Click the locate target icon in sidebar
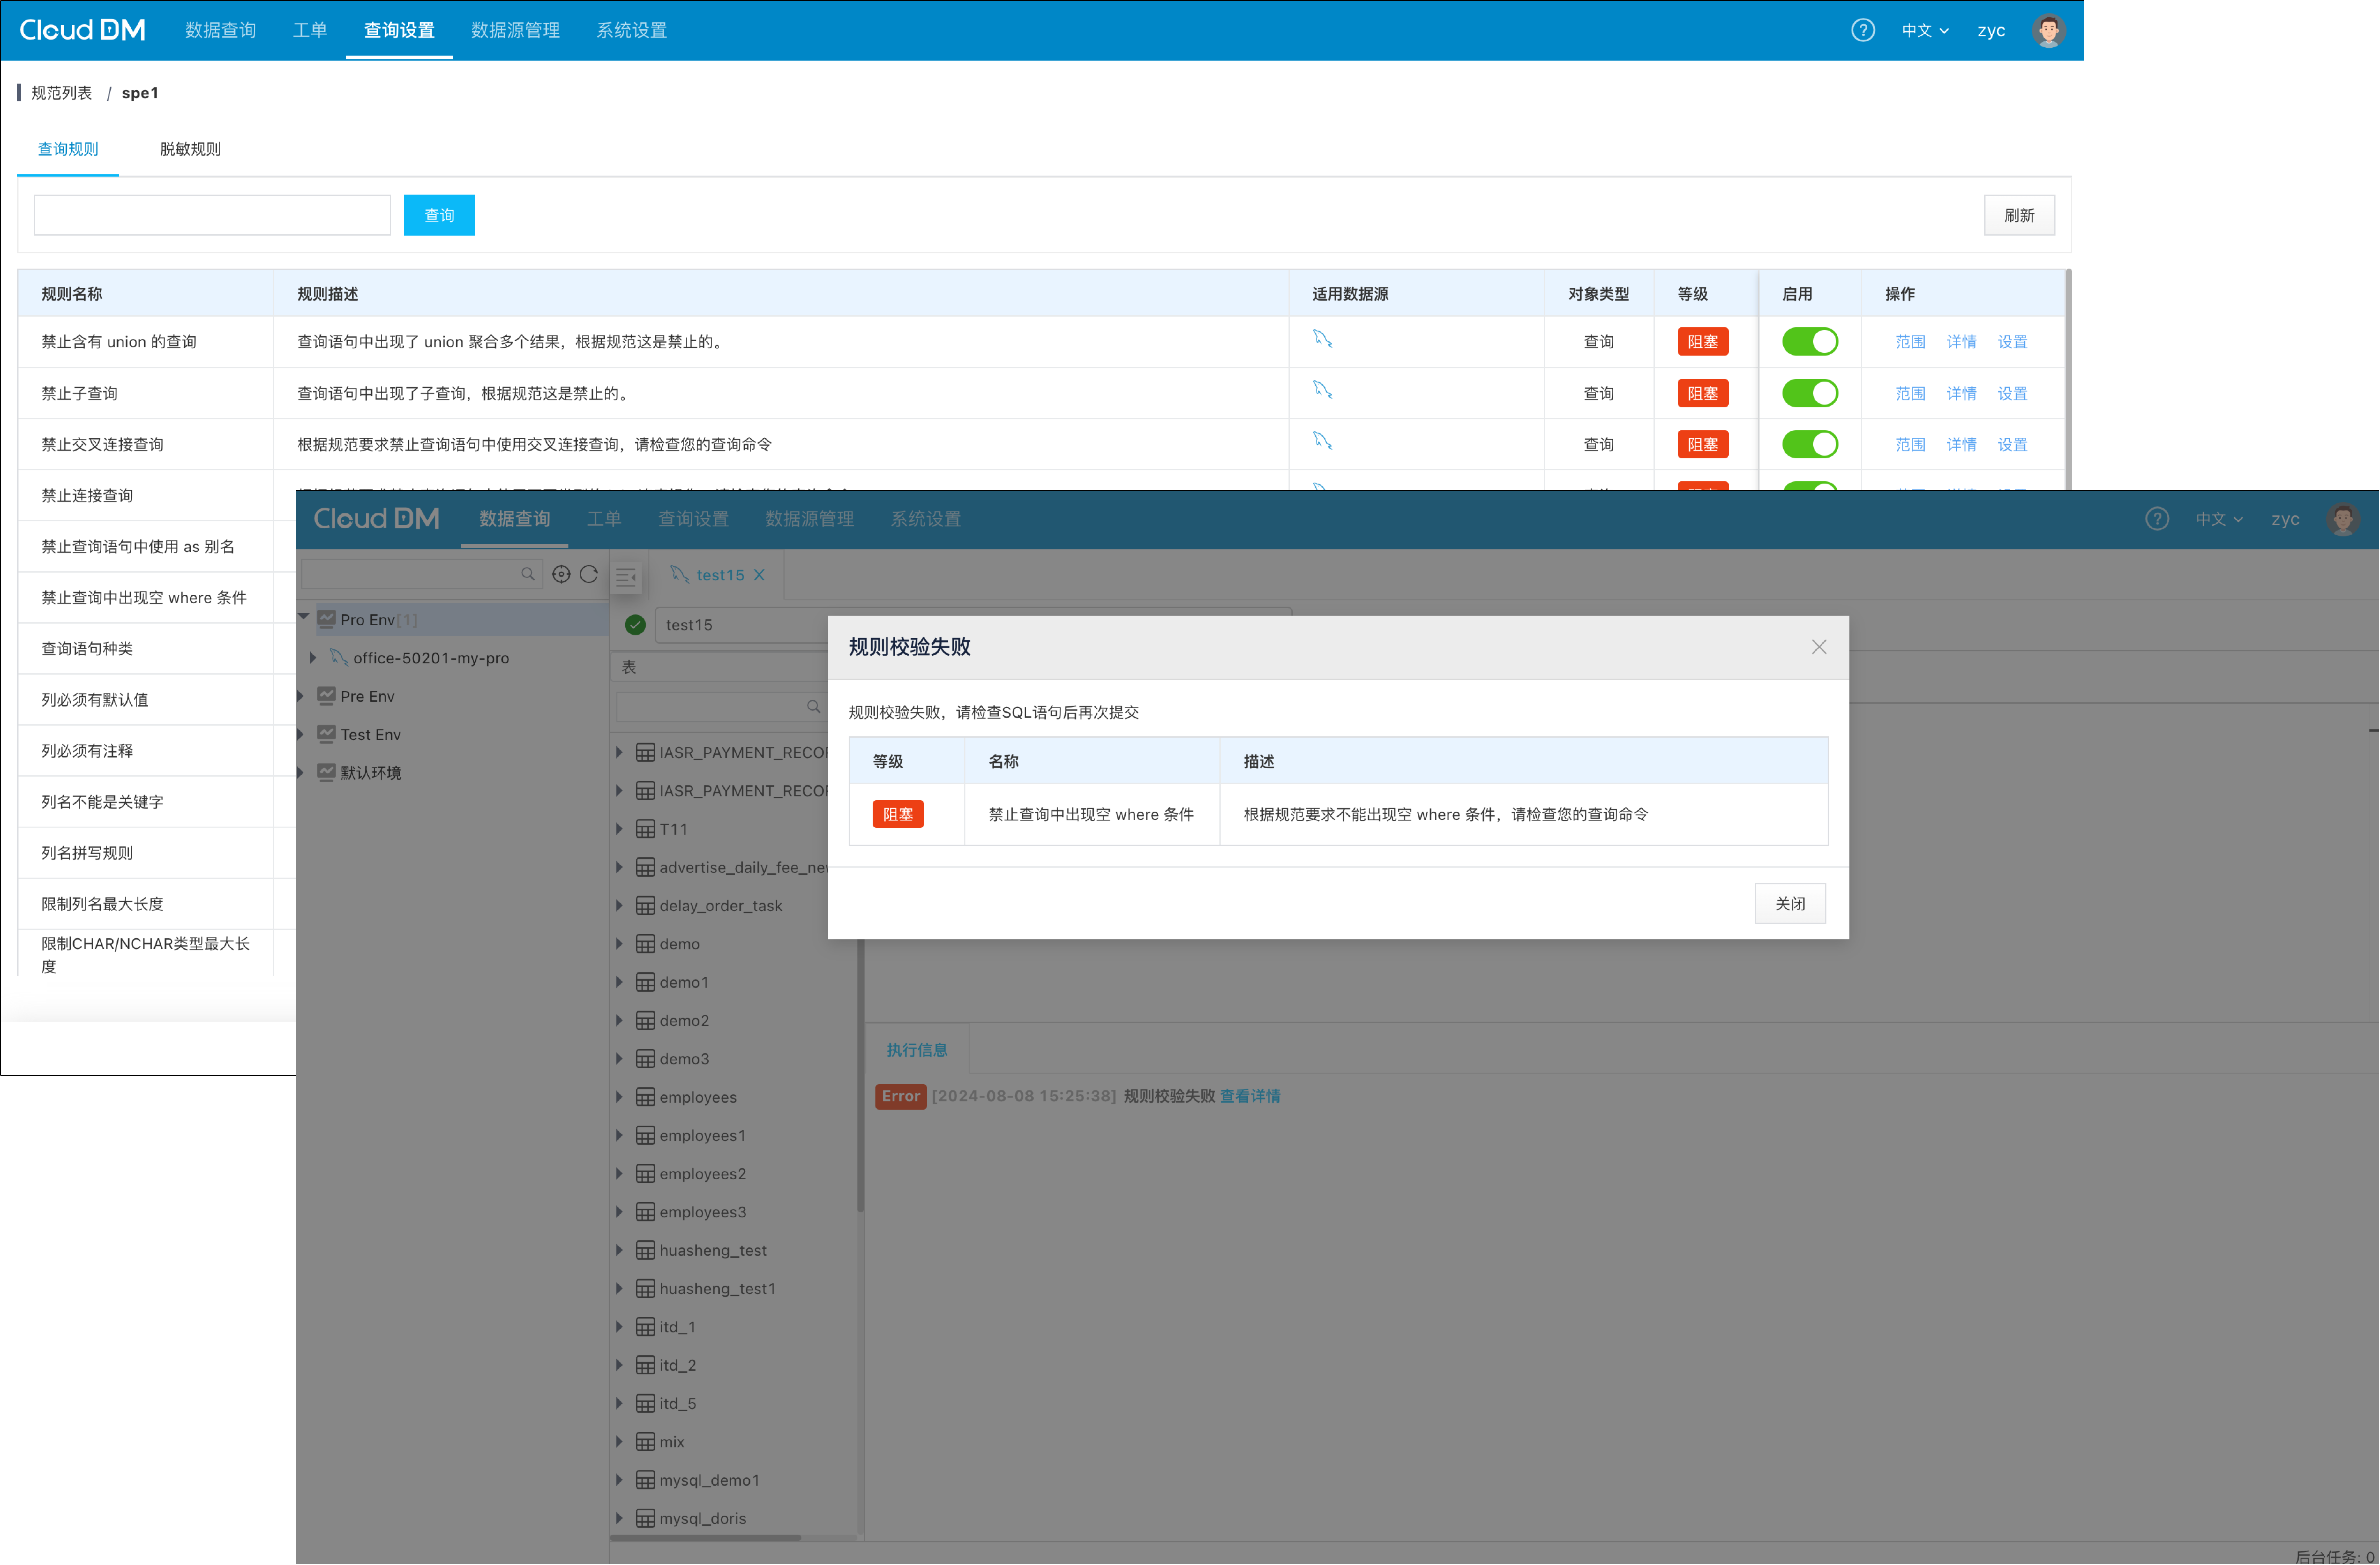Screen dimensions: 2380x1565 [x=561, y=574]
